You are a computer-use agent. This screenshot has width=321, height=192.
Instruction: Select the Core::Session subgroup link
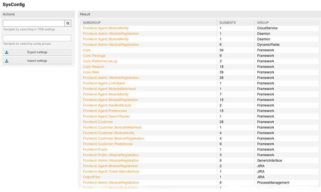[94, 67]
